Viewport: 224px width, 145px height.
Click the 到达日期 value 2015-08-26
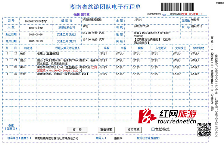click(36, 35)
